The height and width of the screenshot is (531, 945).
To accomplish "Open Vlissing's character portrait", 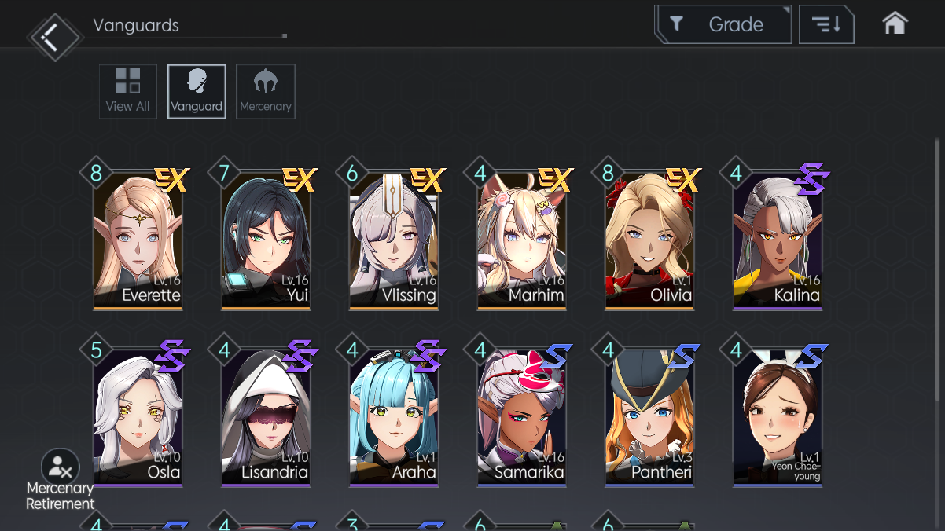I will pos(394,240).
